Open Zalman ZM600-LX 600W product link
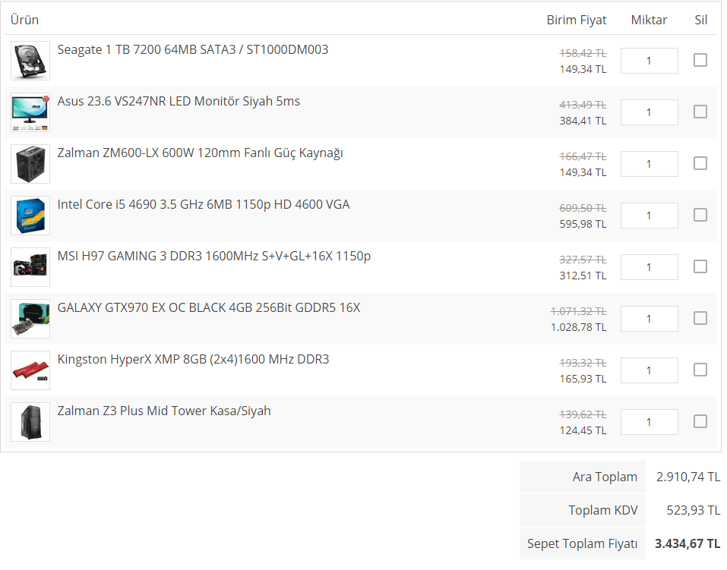The width and height of the screenshot is (727, 570). tap(200, 153)
